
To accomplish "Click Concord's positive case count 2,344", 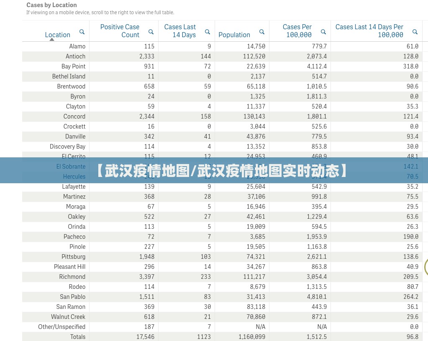I will [x=147, y=116].
